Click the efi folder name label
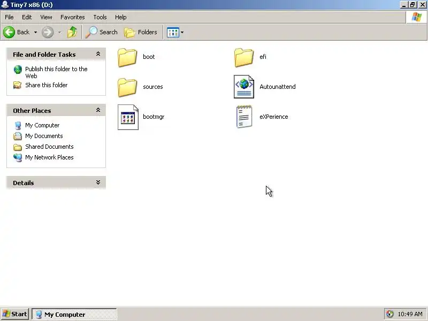This screenshot has width=428, height=321. pos(263,57)
